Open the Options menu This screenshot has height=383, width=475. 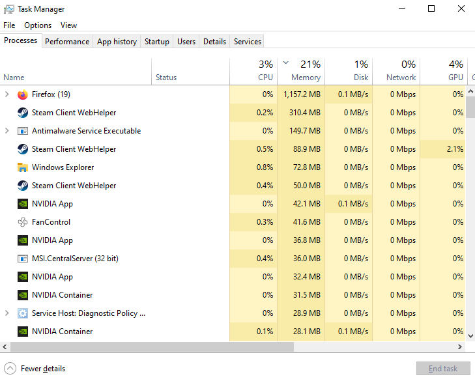38,25
